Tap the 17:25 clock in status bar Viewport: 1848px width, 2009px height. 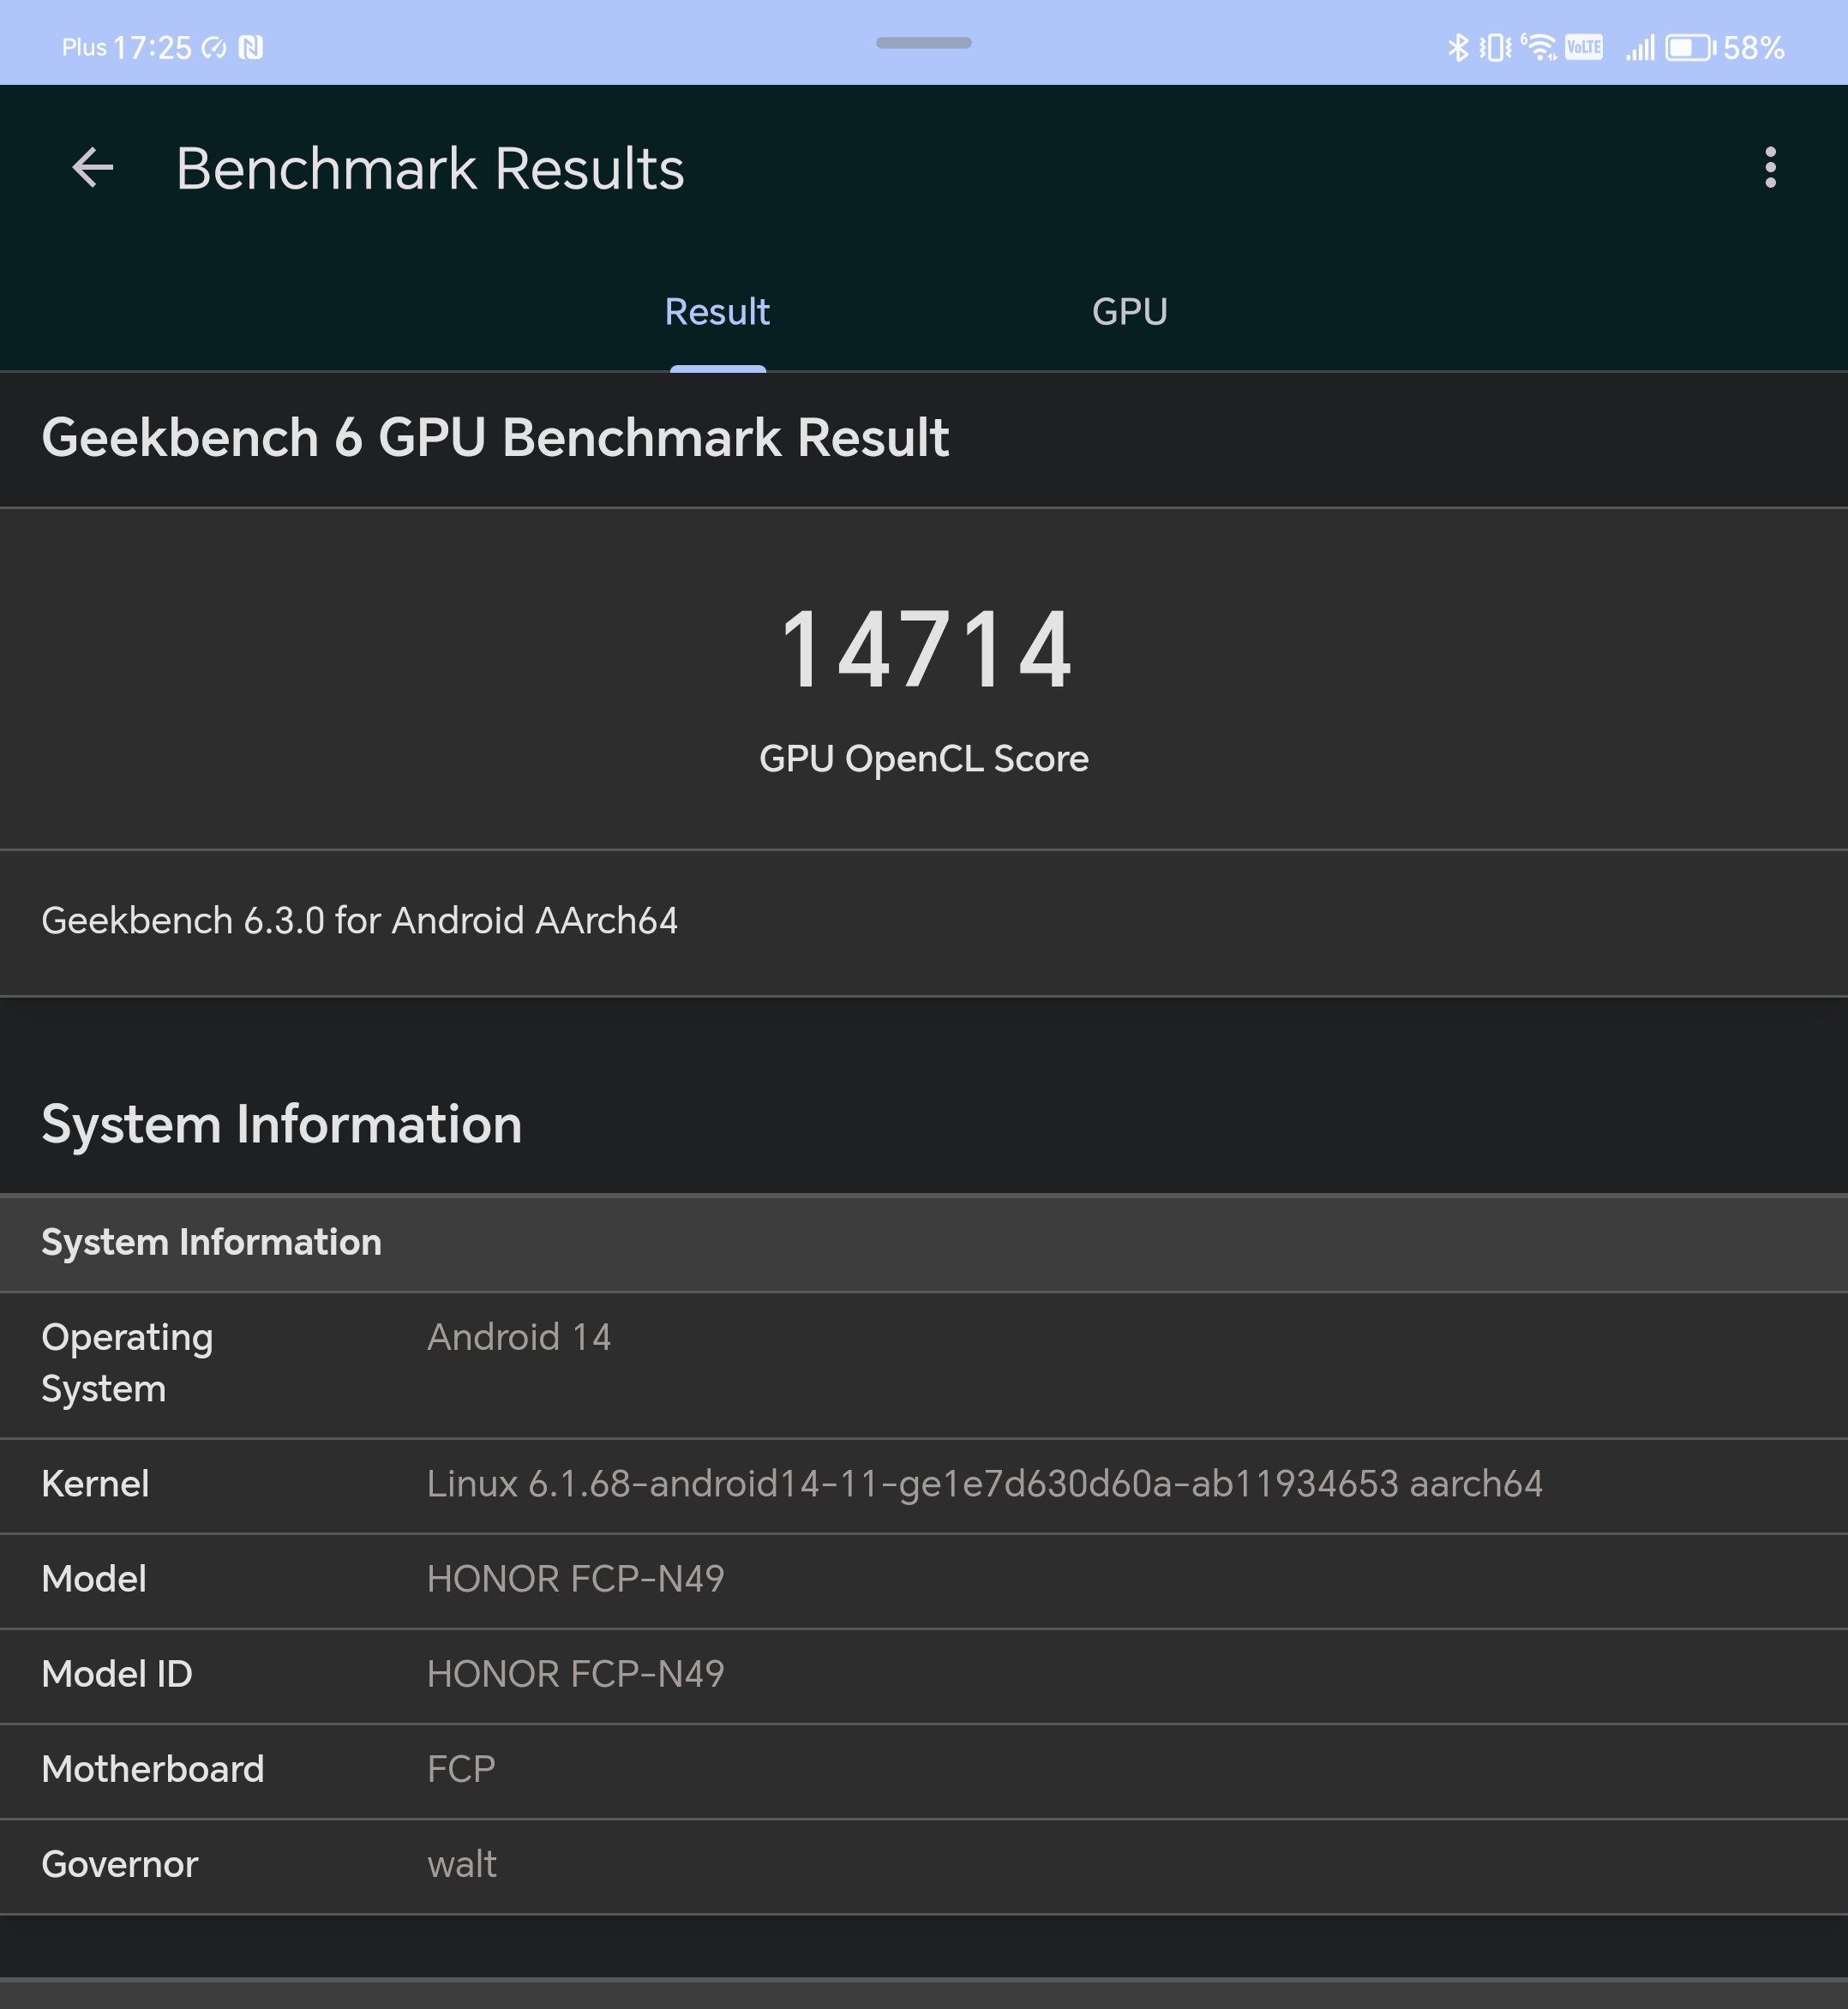(152, 47)
